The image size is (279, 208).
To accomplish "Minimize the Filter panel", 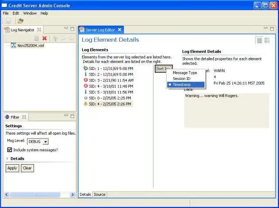I will point(66,116).
